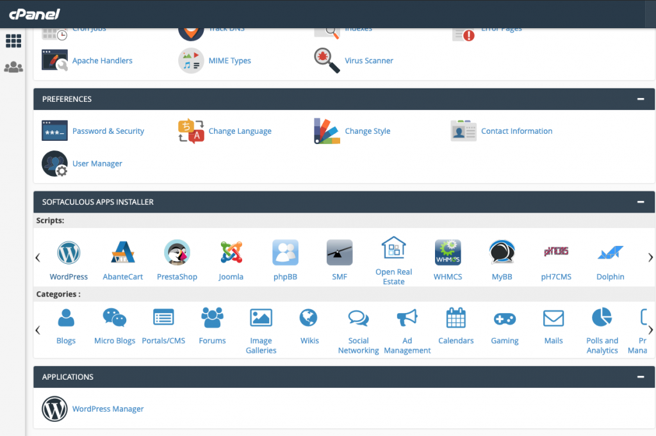
Task: Select the Joomla script icon
Action: coord(231,252)
